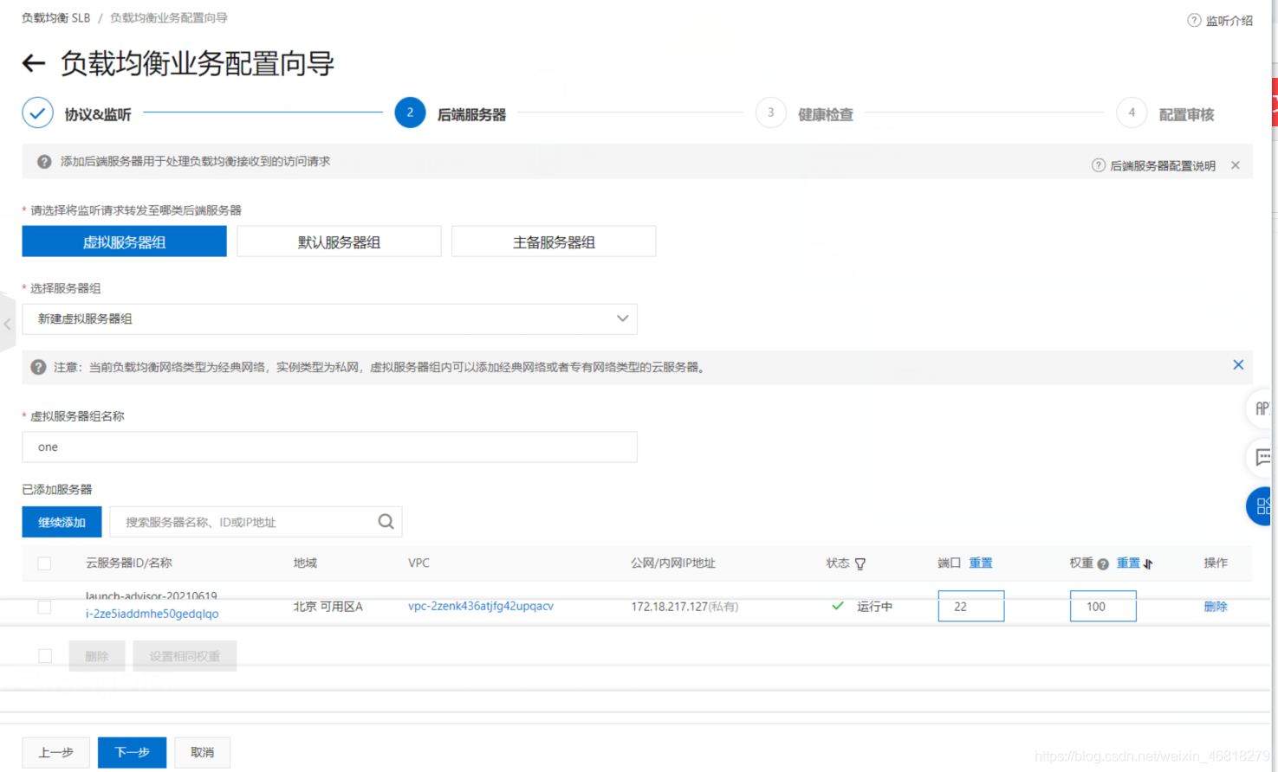Dismiss the network type notice with blue X

(1238, 365)
